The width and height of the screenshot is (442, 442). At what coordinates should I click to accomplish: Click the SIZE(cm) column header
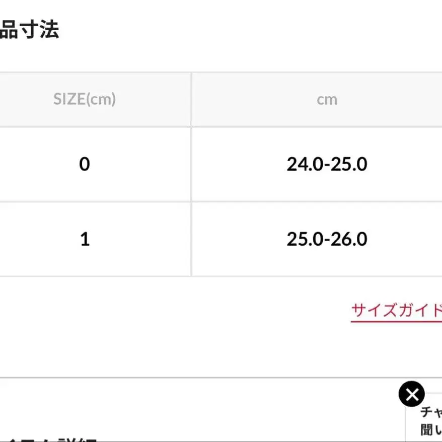coord(85,99)
